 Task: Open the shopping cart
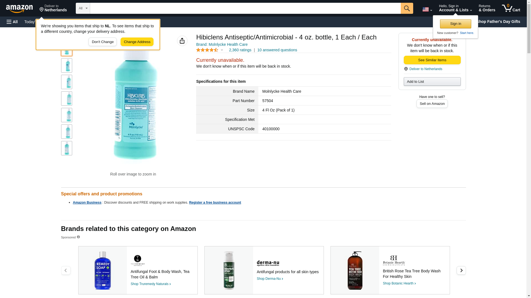(x=511, y=8)
